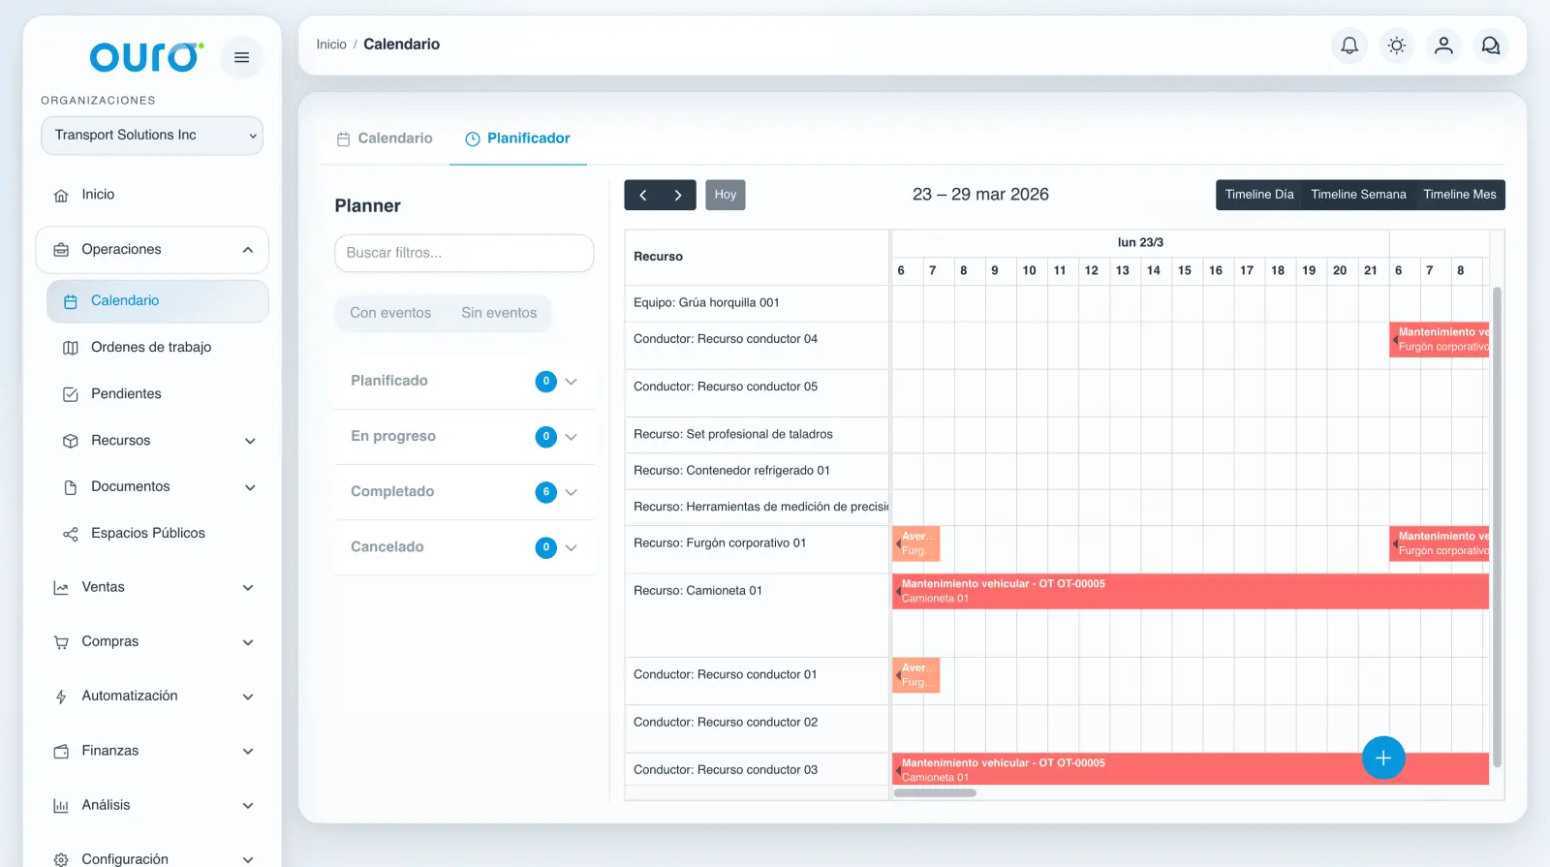Screen dimensions: 1550x867
Task: Go to previous week arrow
Action: pos(642,195)
